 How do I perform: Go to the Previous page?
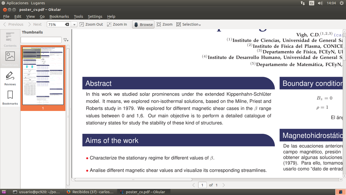click(x=13, y=24)
